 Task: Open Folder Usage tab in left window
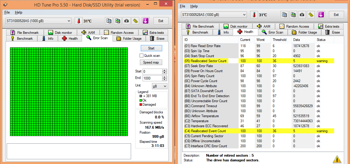pyautogui.click(x=129, y=39)
